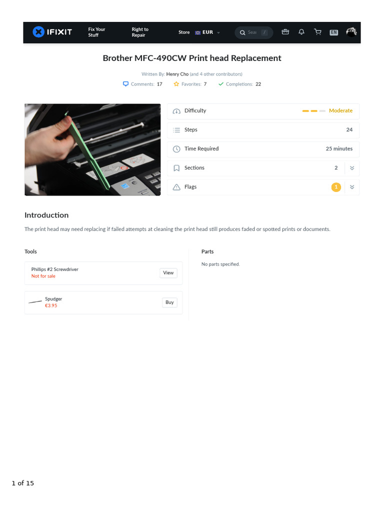Open the EUR currency dropdown

207,32
